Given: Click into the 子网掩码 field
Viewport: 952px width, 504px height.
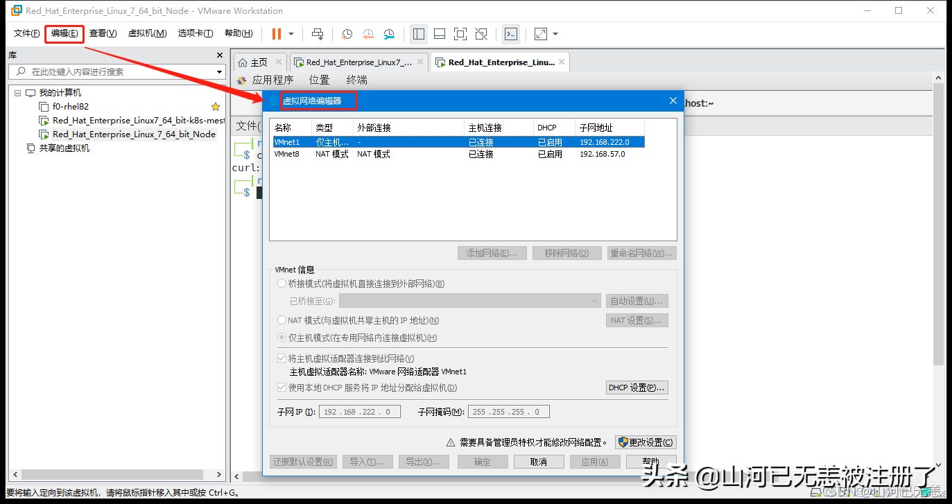Looking at the screenshot, I should coord(509,412).
